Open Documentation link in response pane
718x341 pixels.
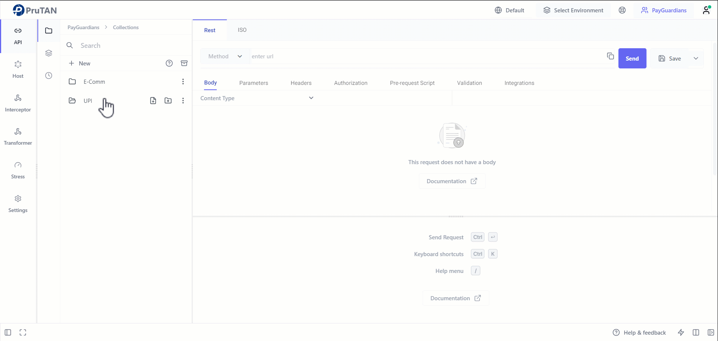click(456, 298)
